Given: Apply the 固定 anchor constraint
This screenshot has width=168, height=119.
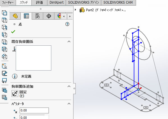Looking at the screenshot, I should (x=15, y=94).
